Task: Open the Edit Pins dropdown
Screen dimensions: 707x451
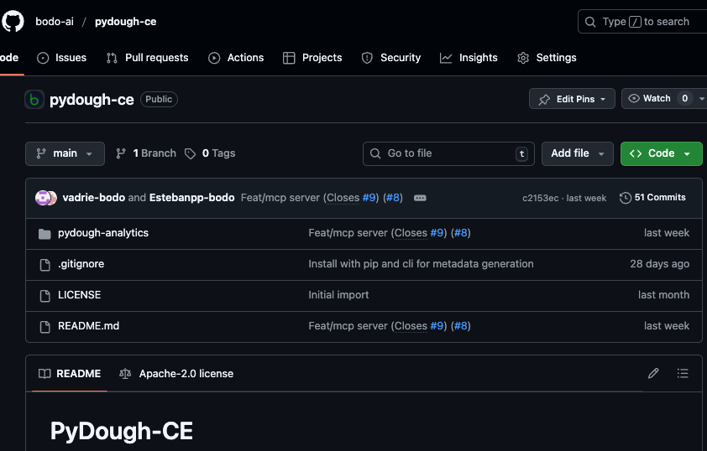Action: [x=572, y=99]
